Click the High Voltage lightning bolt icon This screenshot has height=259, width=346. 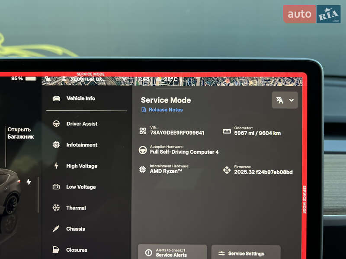tap(56, 166)
